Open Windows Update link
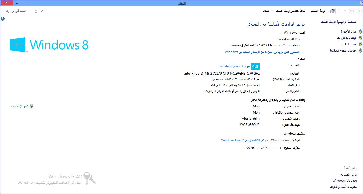Viewport: 363px width, 194px height. (345, 181)
